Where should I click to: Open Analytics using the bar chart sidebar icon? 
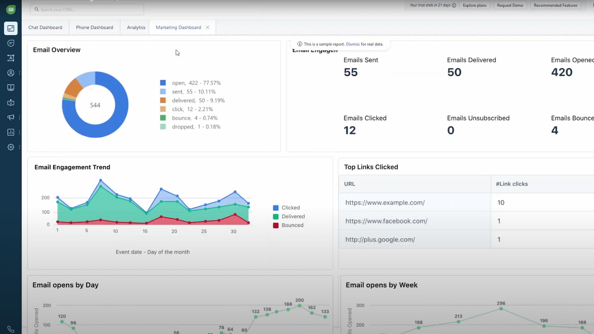pyautogui.click(x=11, y=132)
